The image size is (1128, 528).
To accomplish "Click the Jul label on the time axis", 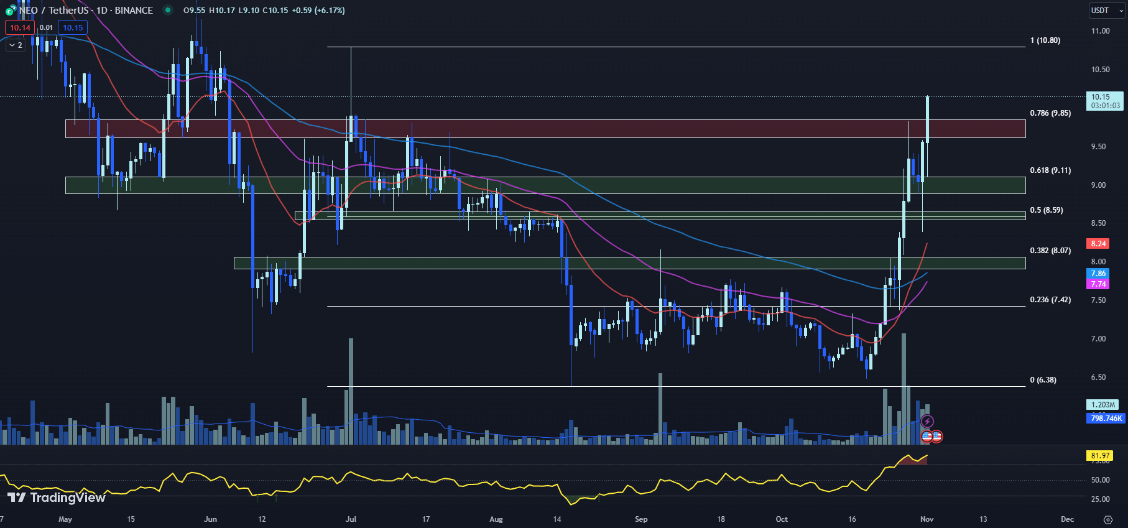I will pos(351,519).
